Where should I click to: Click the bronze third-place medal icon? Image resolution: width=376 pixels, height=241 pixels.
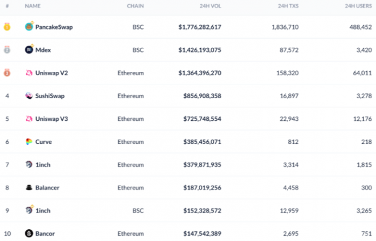click(x=7, y=72)
